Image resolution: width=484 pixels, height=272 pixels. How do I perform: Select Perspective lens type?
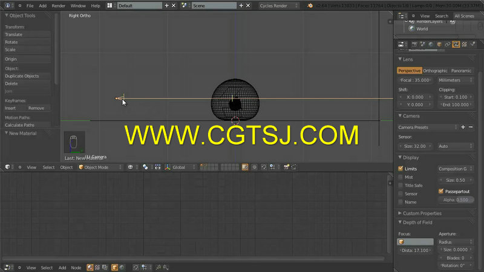(x=410, y=71)
